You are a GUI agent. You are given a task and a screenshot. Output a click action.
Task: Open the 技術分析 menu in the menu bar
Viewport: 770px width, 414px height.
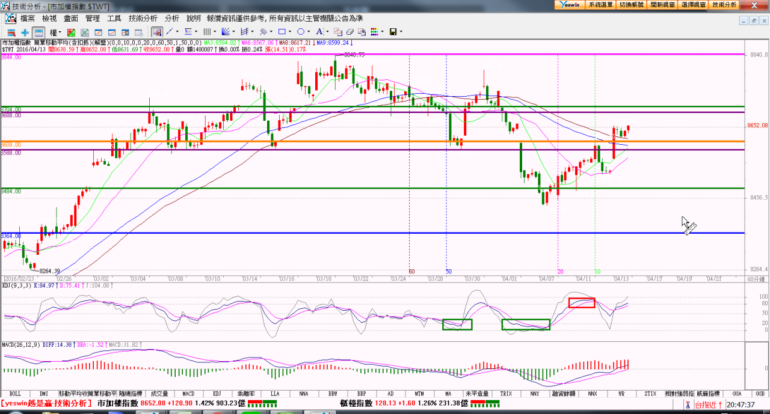tap(143, 19)
